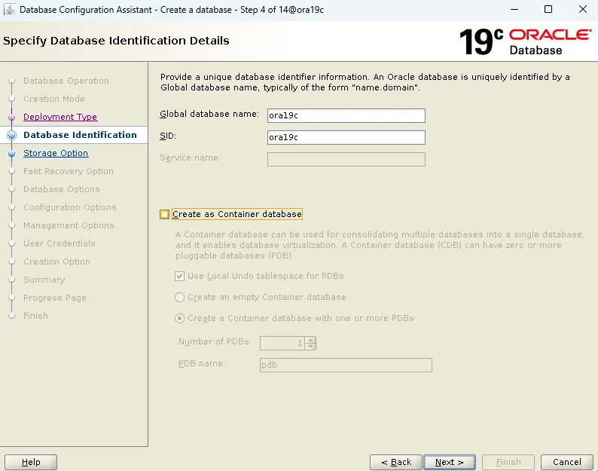Click the Database Options step
The image size is (598, 471).
(x=62, y=189)
